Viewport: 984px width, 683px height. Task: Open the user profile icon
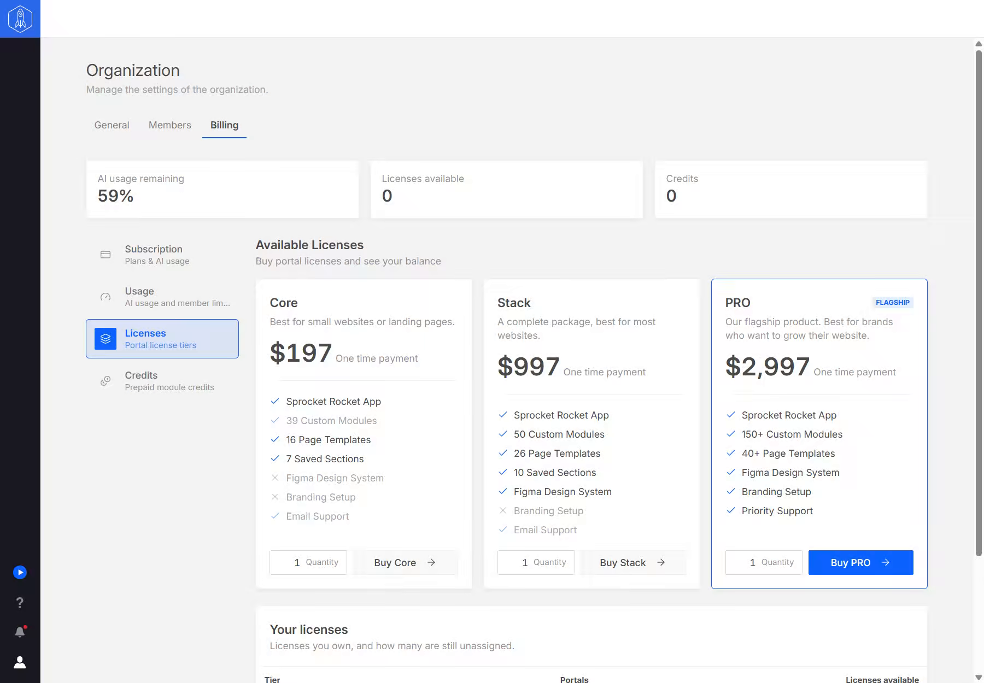[x=20, y=662]
